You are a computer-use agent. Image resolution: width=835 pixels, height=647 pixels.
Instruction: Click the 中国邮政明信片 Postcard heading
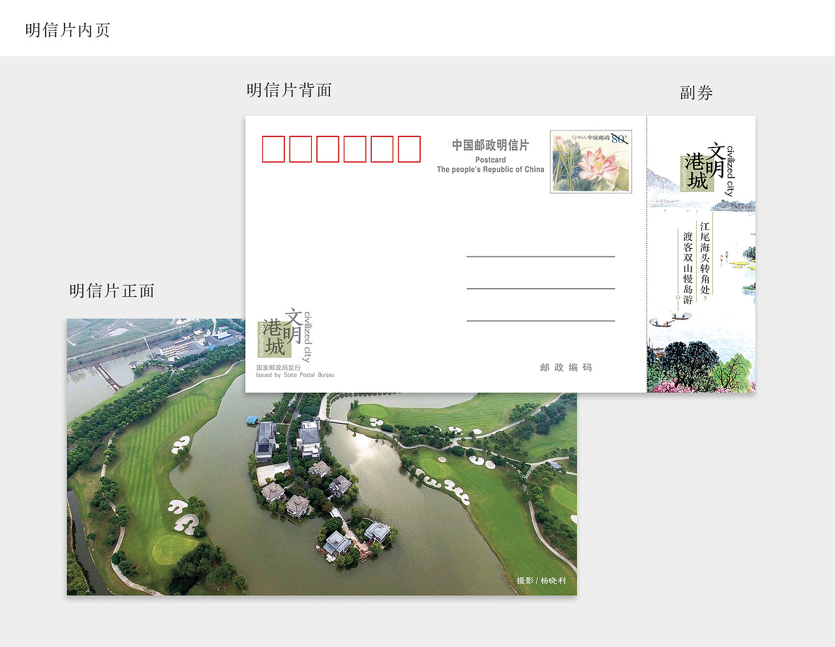pyautogui.click(x=491, y=145)
